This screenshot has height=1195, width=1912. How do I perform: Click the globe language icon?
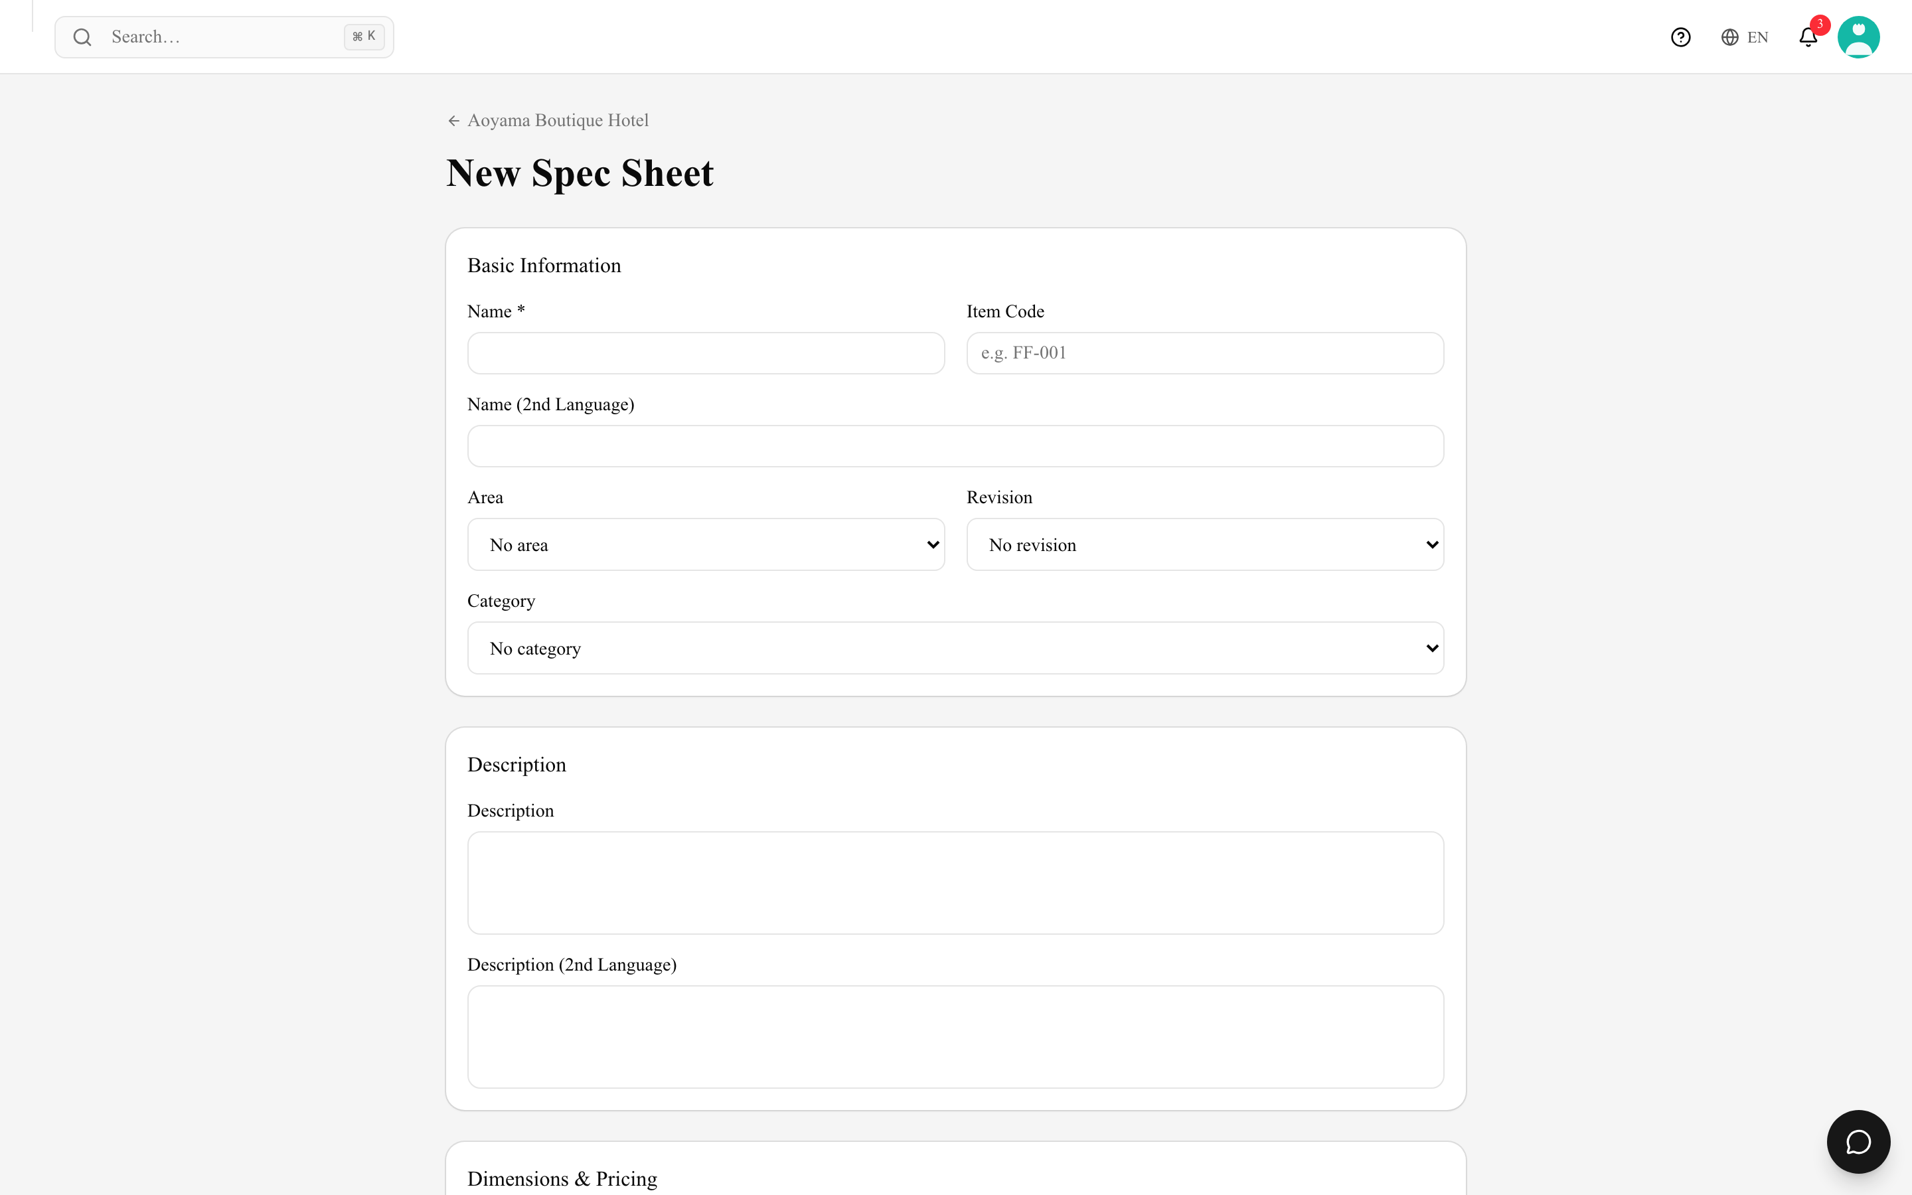pos(1729,37)
